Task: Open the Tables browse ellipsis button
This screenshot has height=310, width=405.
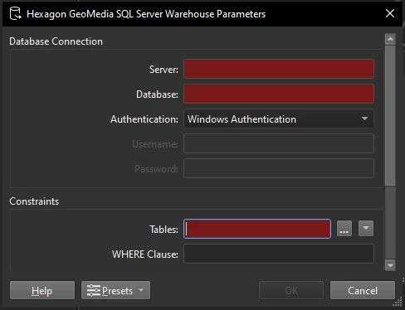Action: coord(344,229)
